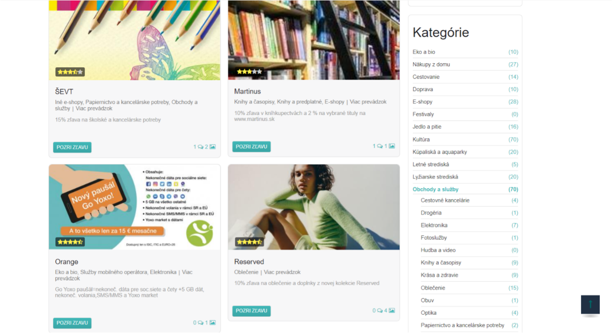Open the Kultúra category
Image resolution: width=614 pixels, height=334 pixels.
(421, 140)
